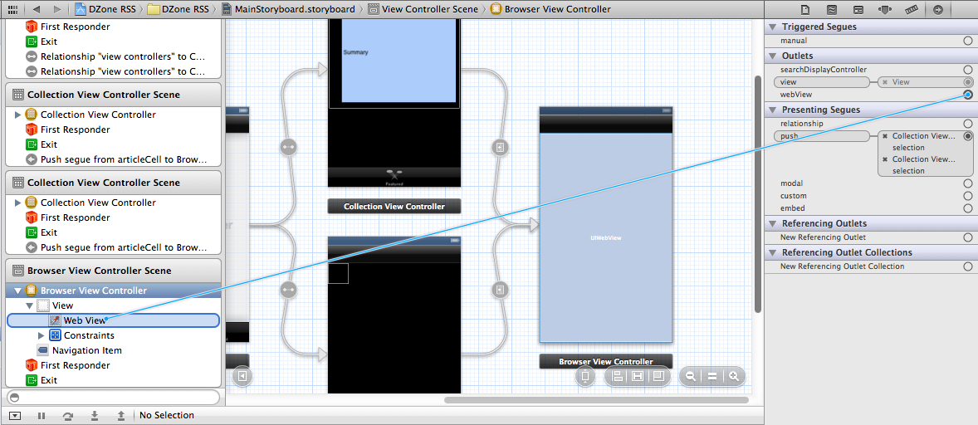The width and height of the screenshot is (978, 425).
Task: Open the Connections inspector arrow tab
Action: 937,9
